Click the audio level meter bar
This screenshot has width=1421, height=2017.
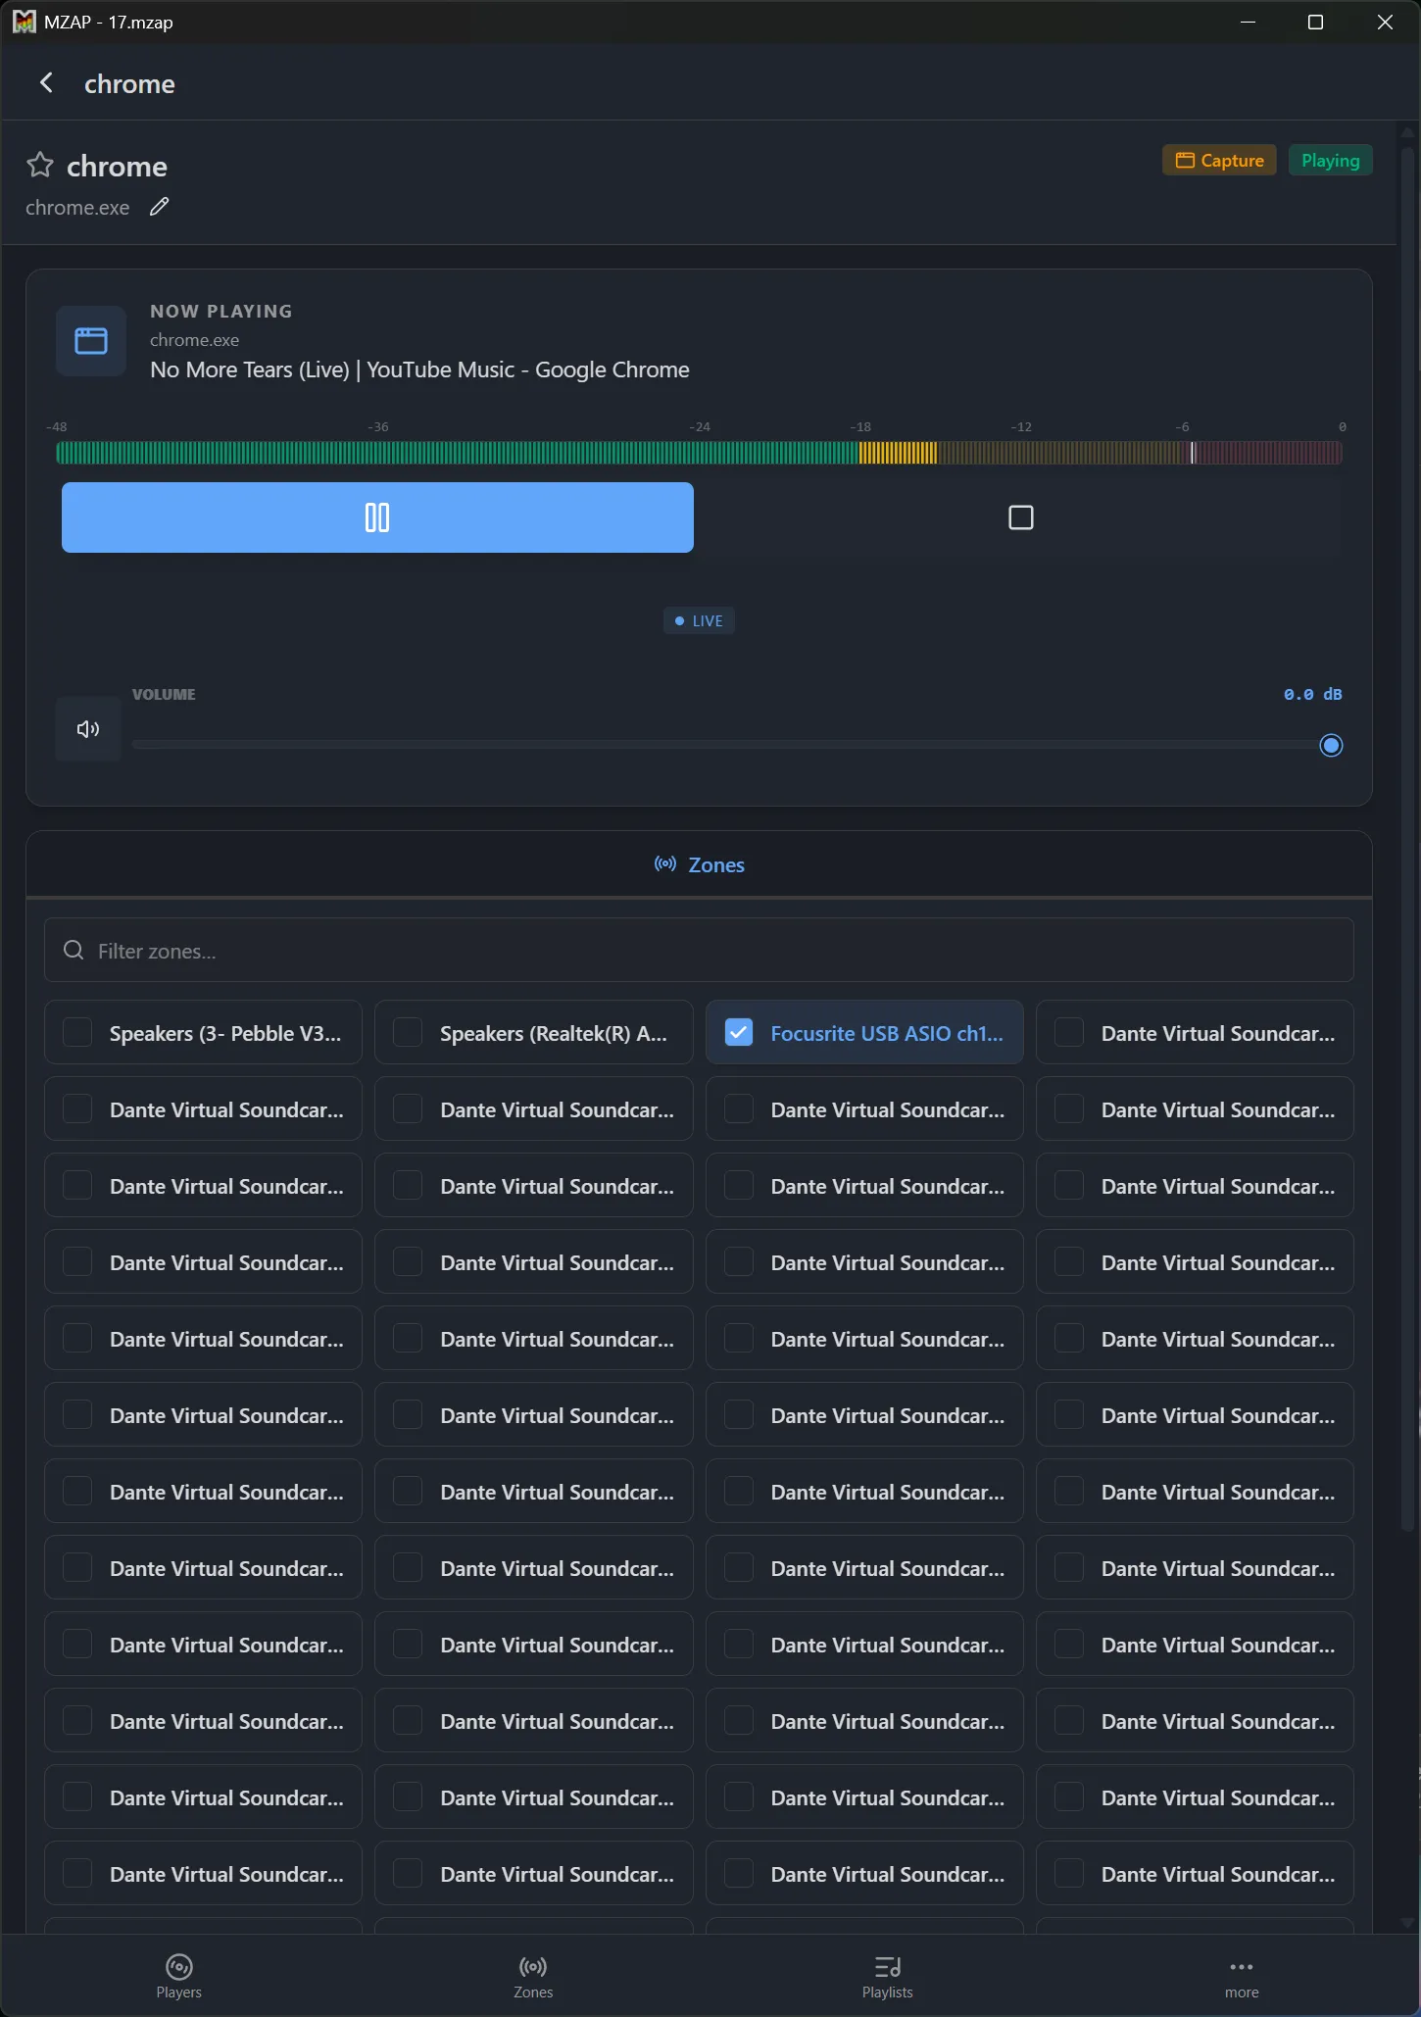click(699, 453)
